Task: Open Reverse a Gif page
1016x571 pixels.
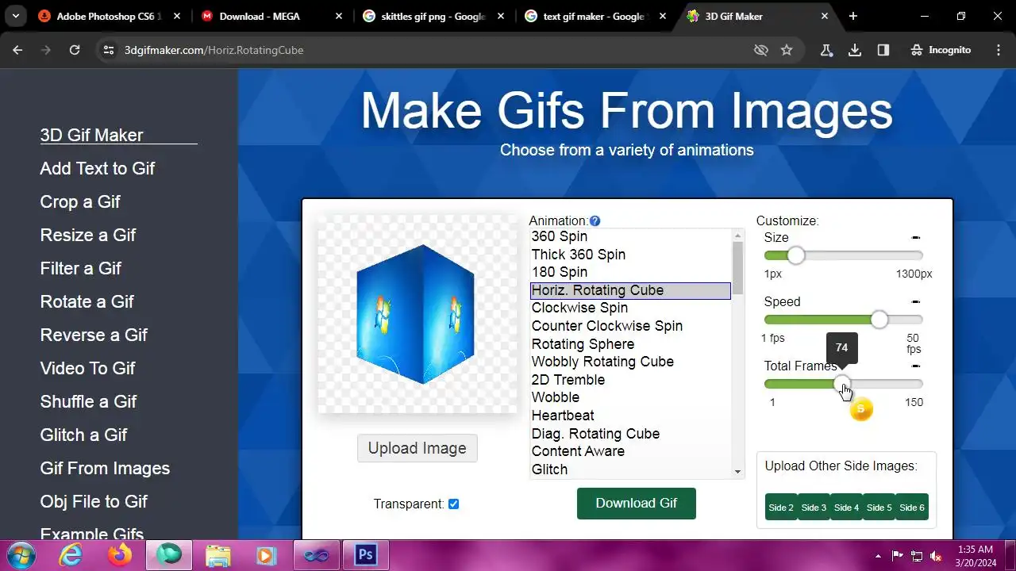Action: click(94, 335)
